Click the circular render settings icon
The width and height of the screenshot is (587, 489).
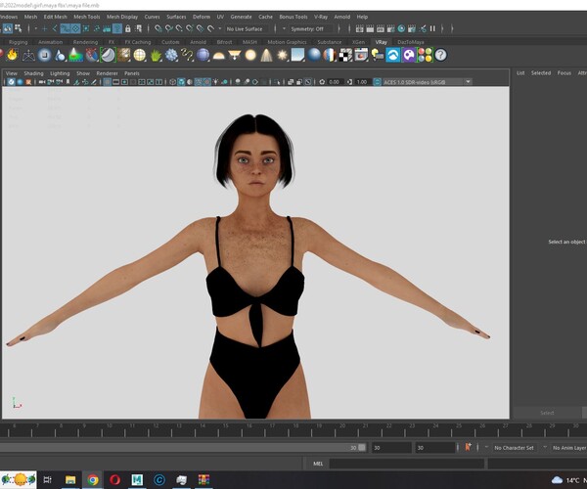[x=401, y=28]
